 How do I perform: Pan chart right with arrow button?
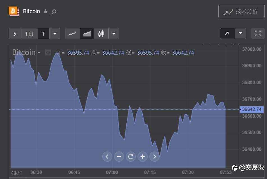(x=154, y=157)
